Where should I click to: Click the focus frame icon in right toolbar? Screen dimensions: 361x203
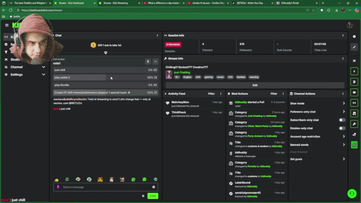click(x=354, y=61)
